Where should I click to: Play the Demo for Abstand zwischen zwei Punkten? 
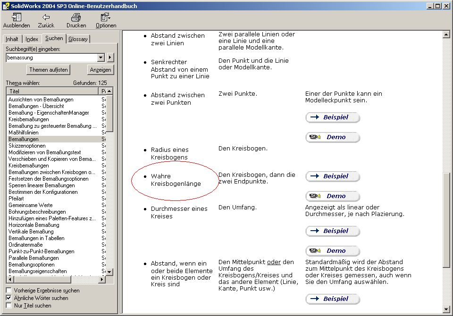pyautogui.click(x=333, y=137)
